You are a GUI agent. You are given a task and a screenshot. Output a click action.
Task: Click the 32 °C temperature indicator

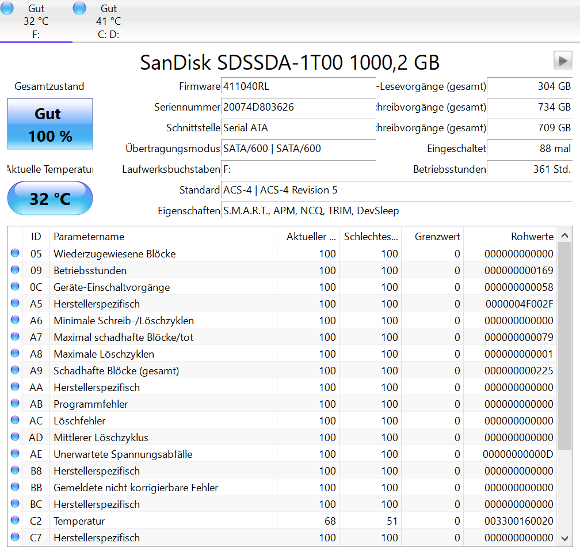(49, 198)
